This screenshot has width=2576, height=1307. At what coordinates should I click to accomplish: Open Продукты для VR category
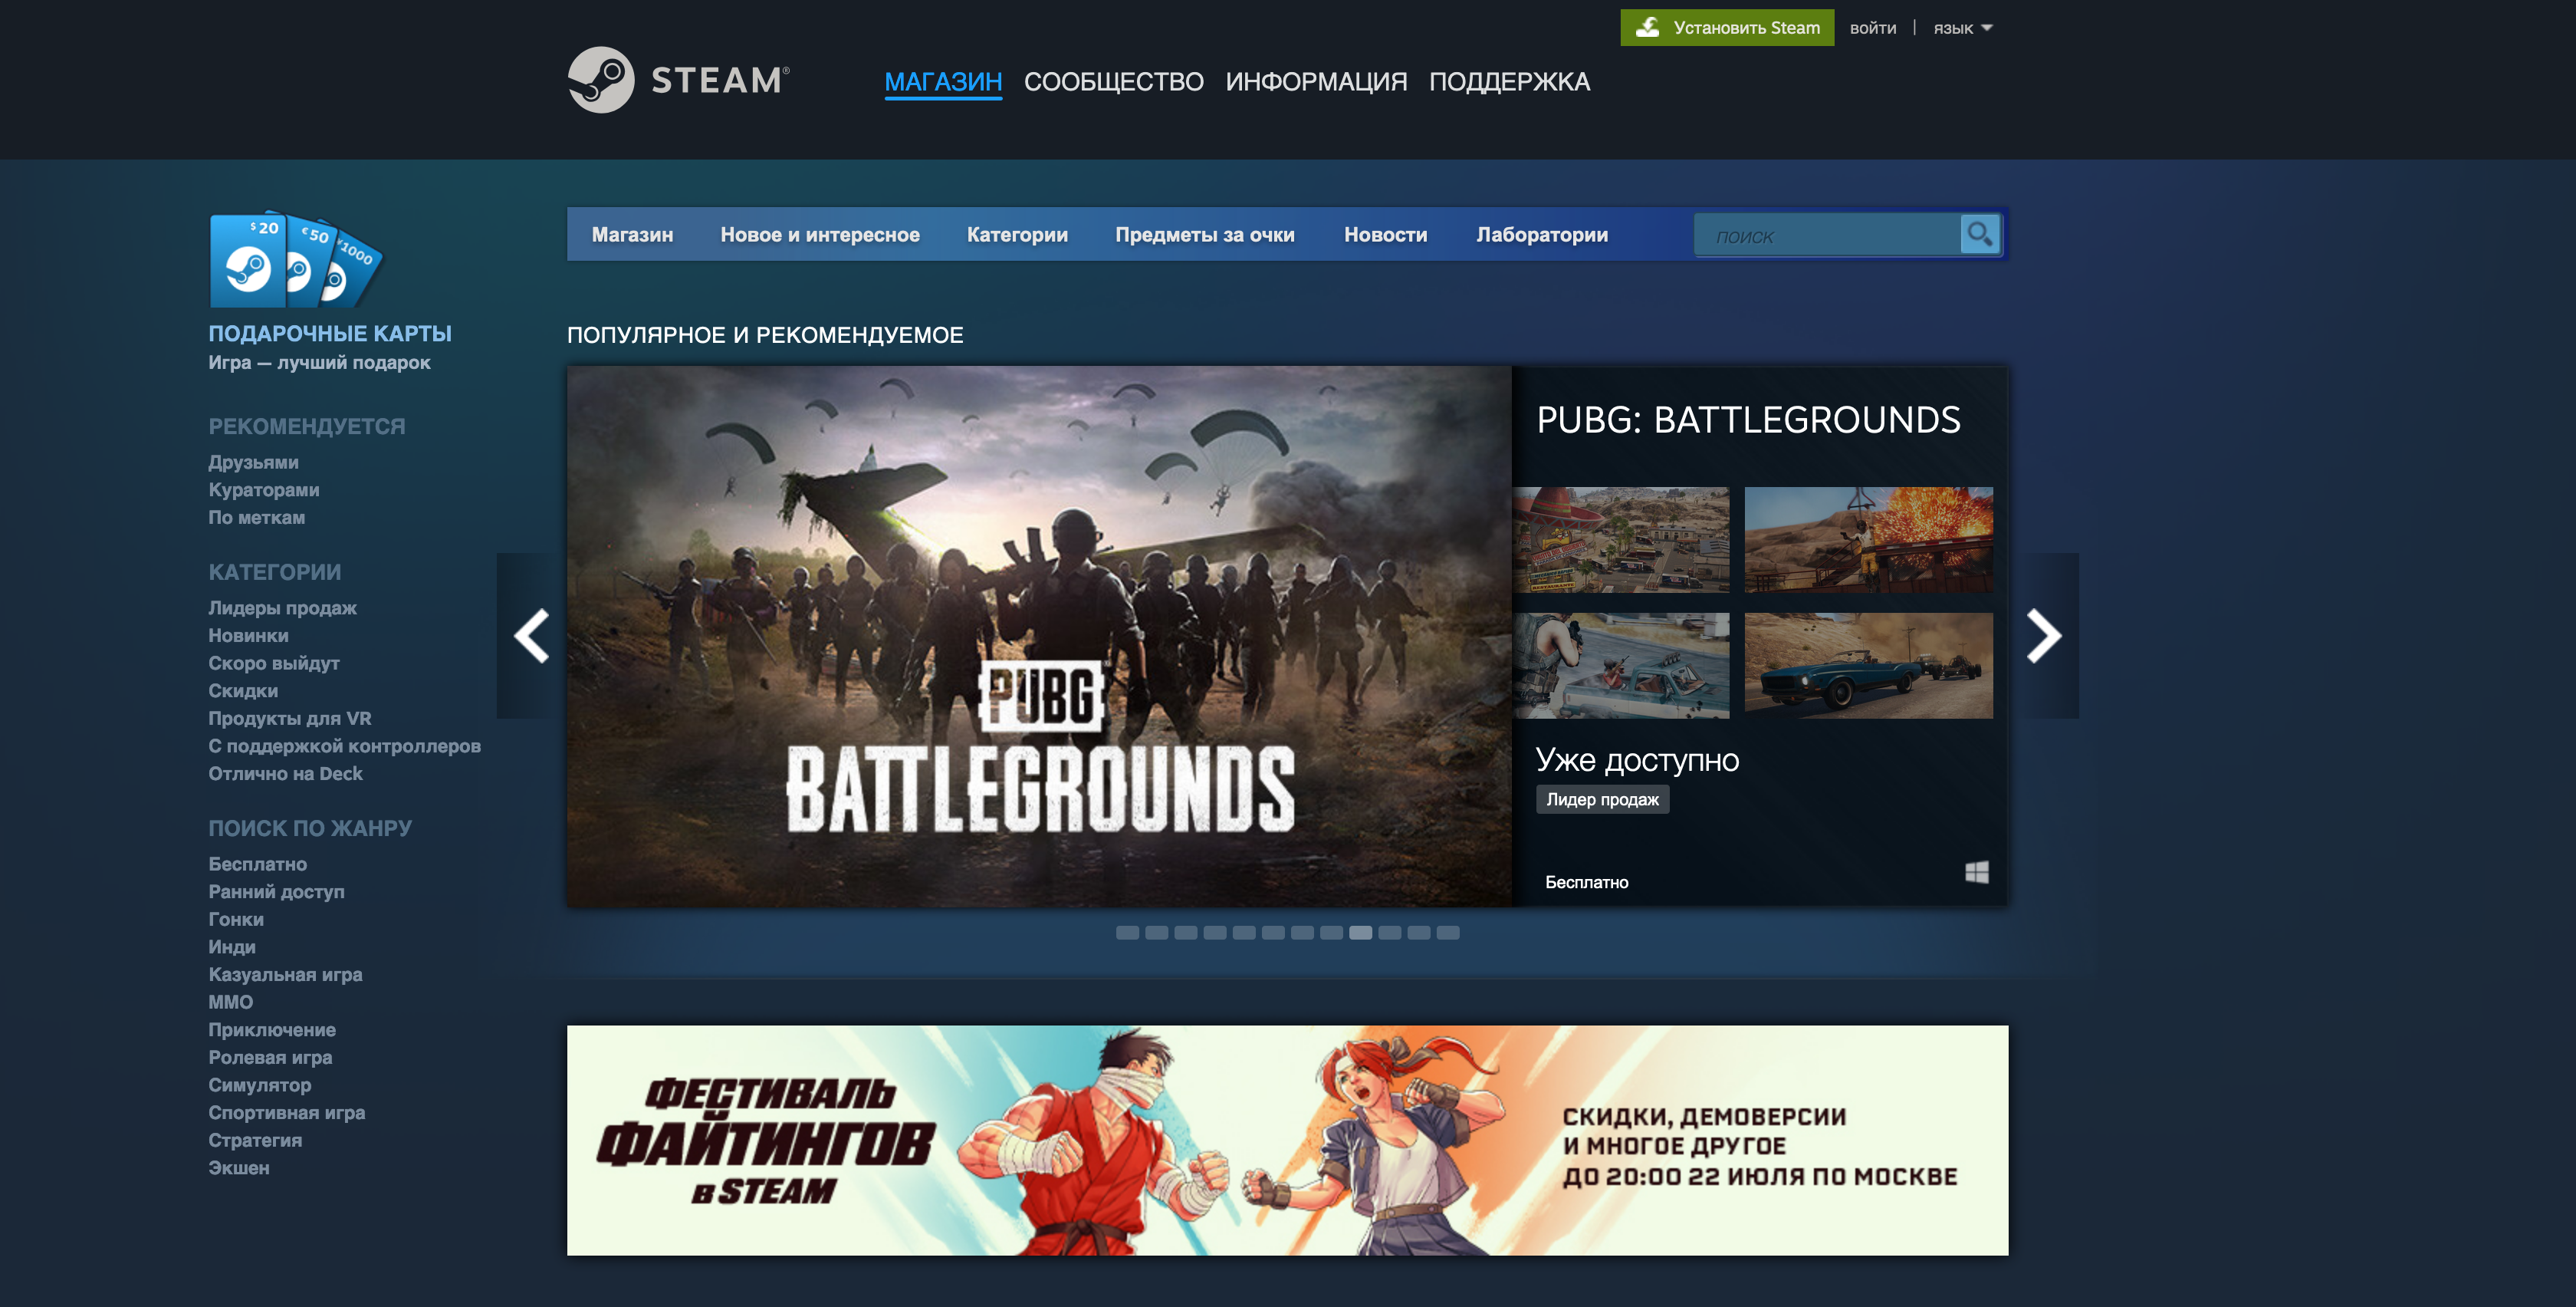[x=290, y=719]
